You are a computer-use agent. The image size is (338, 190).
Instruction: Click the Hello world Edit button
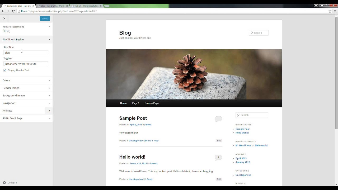[219, 179]
